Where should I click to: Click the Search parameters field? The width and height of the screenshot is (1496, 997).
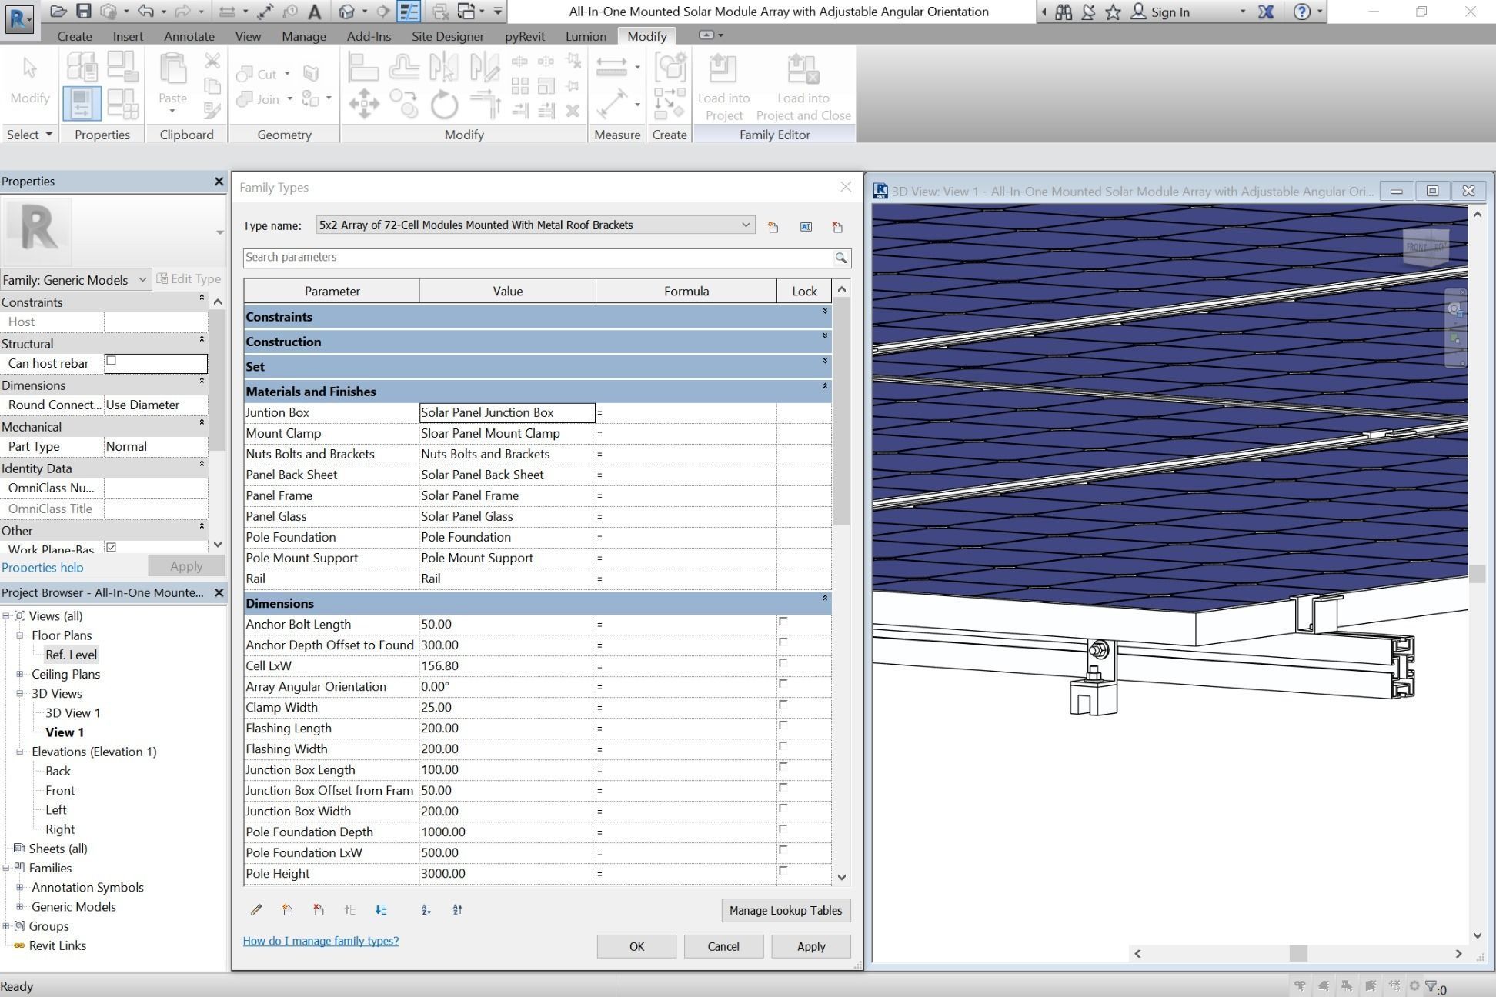(x=537, y=258)
